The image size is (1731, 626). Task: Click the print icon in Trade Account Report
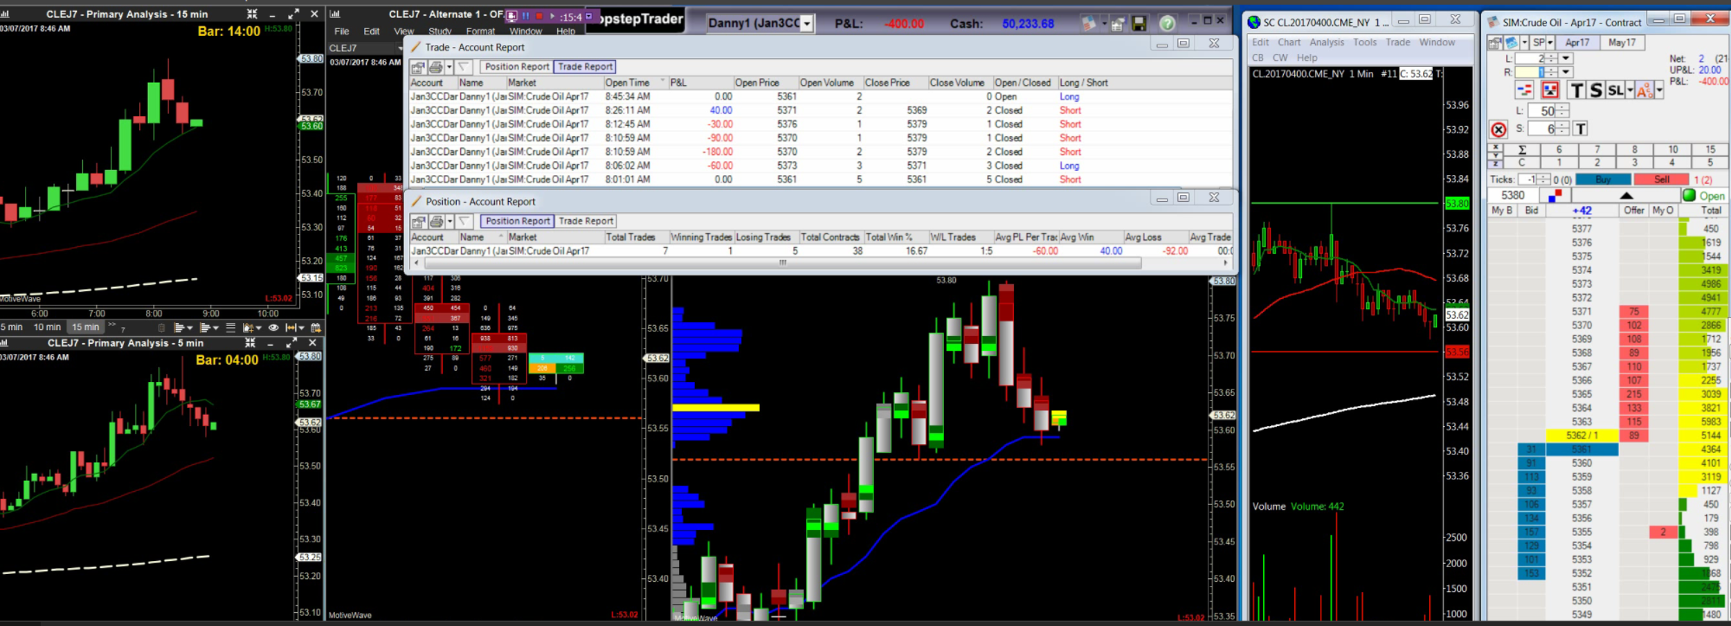click(435, 67)
